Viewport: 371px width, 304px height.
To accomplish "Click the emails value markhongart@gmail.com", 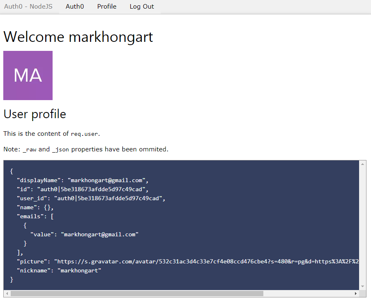I will coord(99,234).
